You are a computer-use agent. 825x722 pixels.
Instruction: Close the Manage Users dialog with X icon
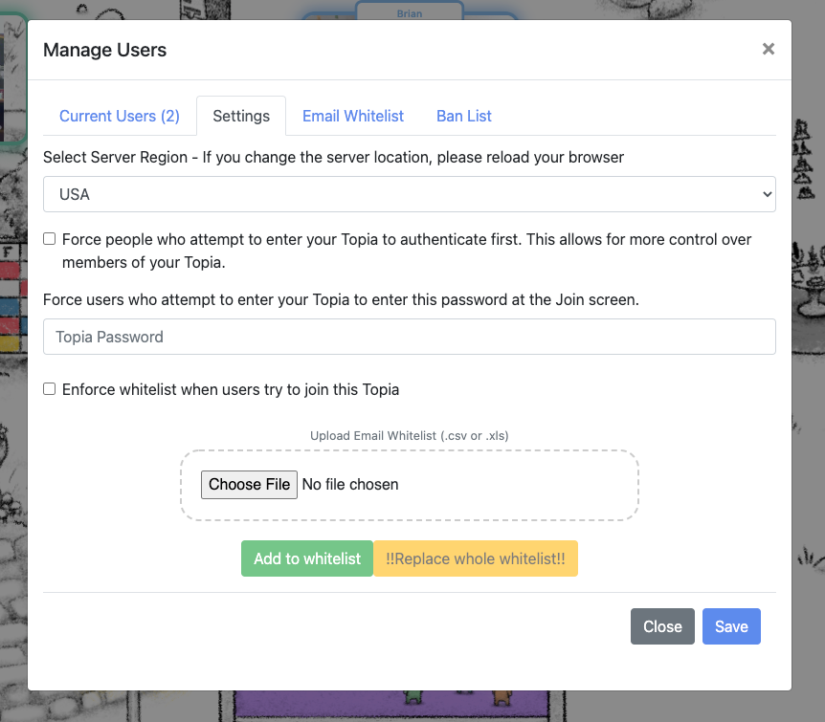coord(768,50)
